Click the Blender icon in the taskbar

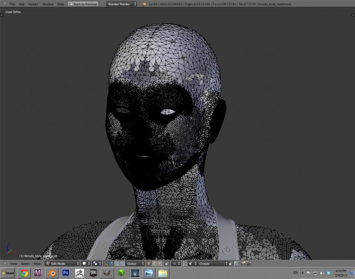[x=51, y=273]
